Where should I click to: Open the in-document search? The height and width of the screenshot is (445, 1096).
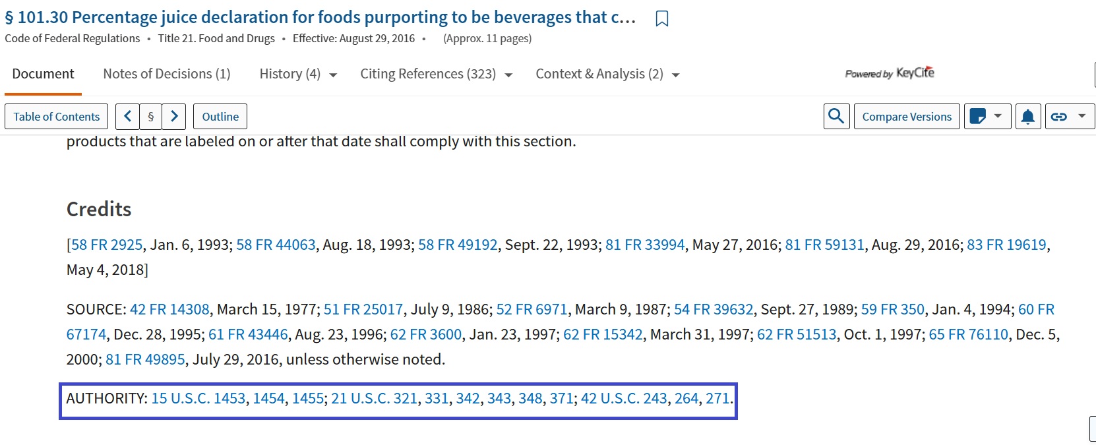836,116
